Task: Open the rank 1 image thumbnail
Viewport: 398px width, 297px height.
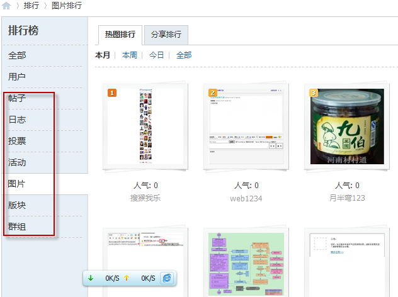Action: [145, 126]
